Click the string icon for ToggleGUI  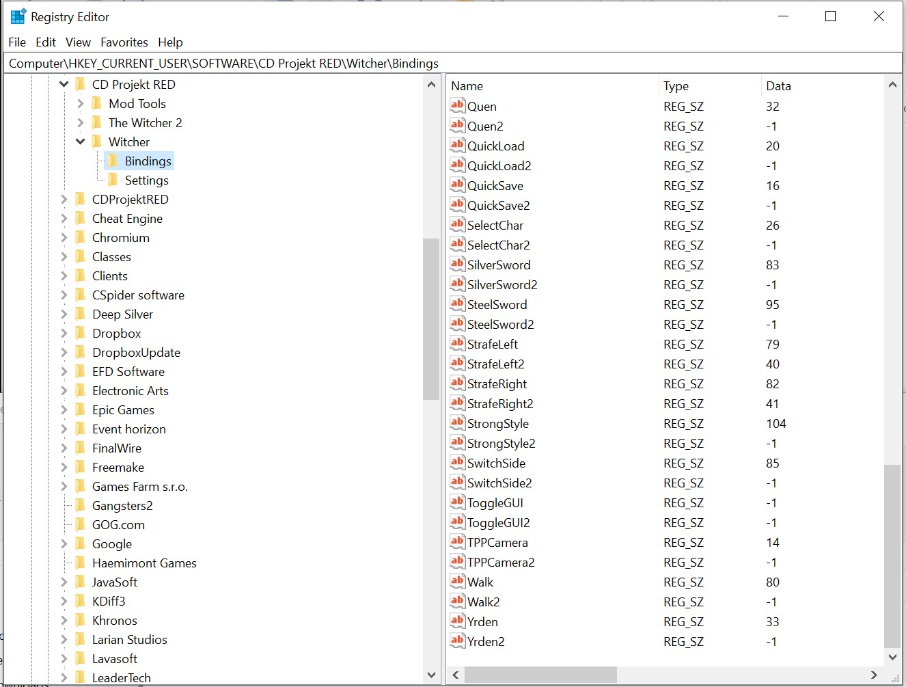point(457,502)
